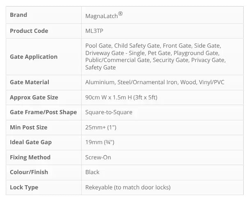Viewport: 249px width, 200px height.
Task: Click the Min Post Size label
Action: (29, 127)
